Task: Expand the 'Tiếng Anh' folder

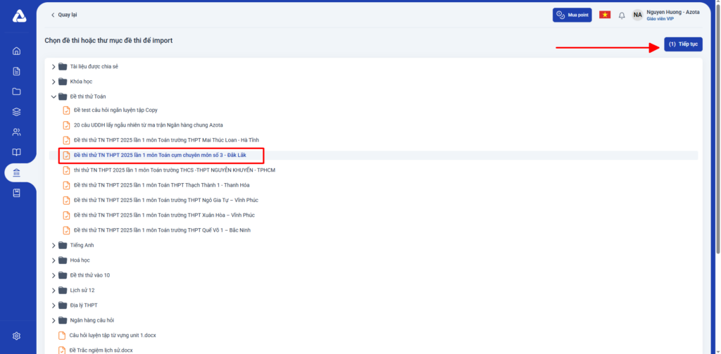Action: (54, 246)
